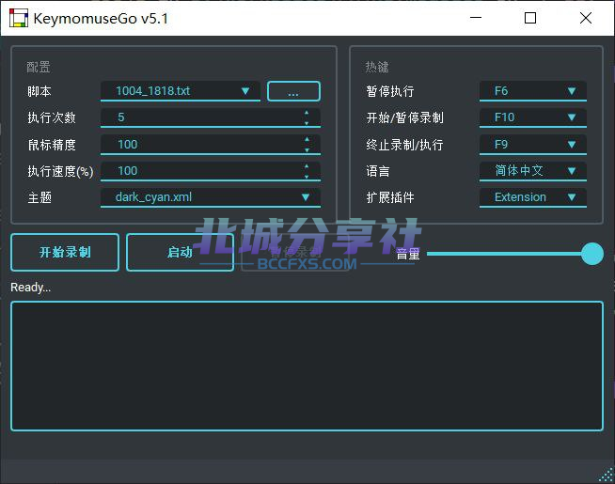
Task: Click the mouse precision field (鼠标精度)
Action: coord(211,144)
